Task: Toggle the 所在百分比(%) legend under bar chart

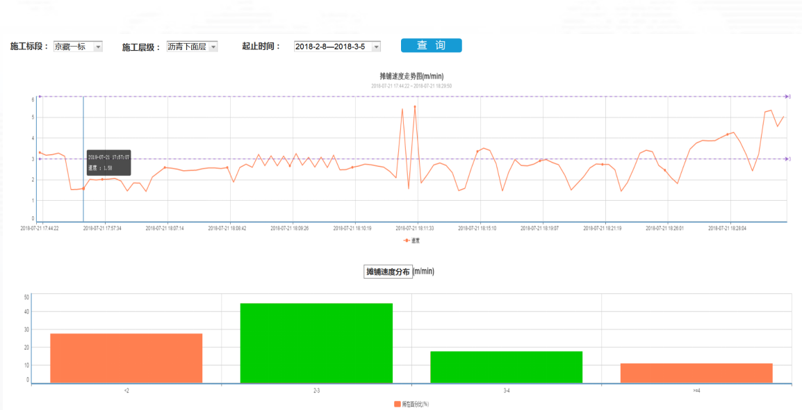Action: tap(411, 404)
